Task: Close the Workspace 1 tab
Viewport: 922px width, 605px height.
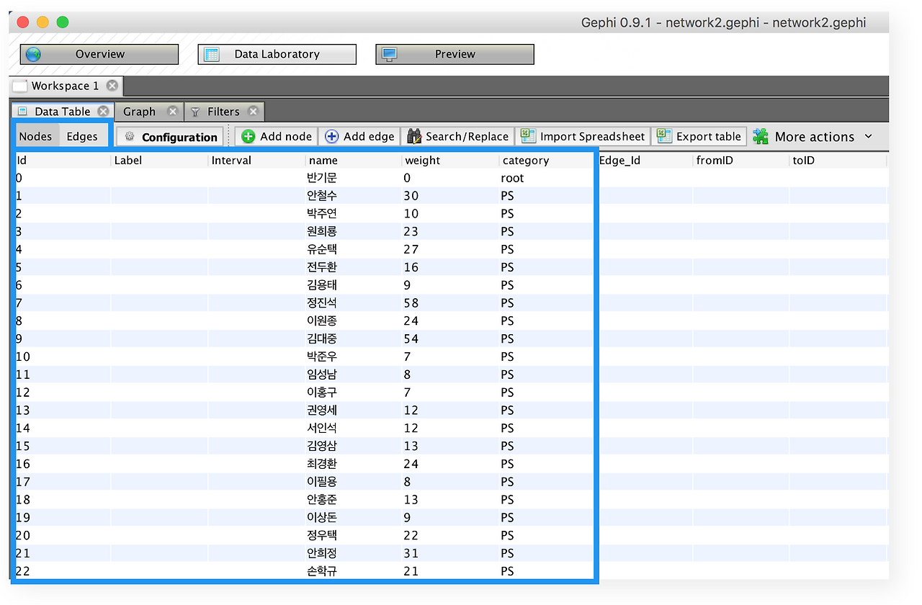Action: [112, 86]
